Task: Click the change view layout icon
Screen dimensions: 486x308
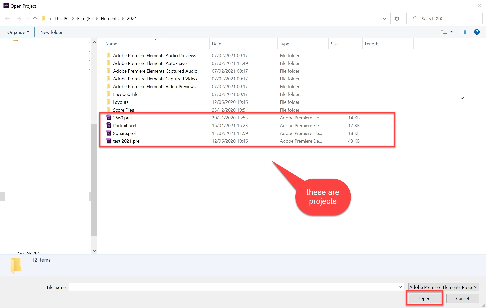Action: 444,32
